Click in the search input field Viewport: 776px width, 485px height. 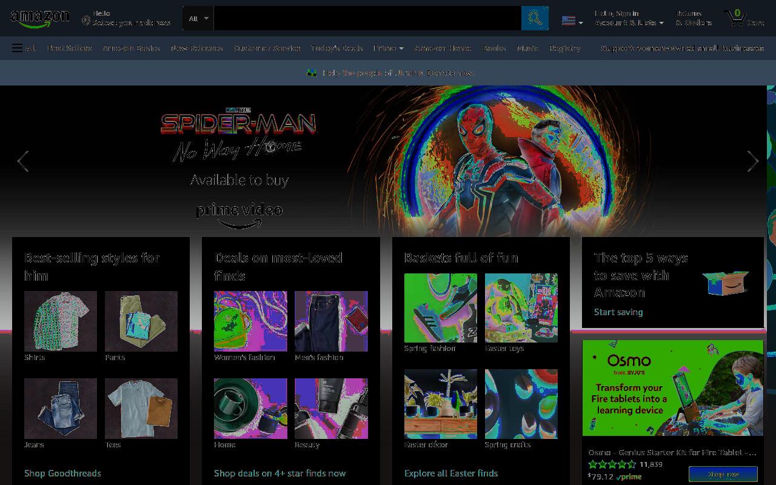coord(367,18)
